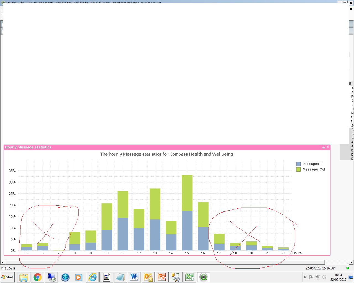Click the x-axis label 22

click(x=283, y=253)
